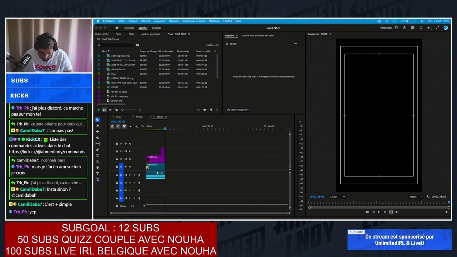Select the Type tool
Viewport: 457px width, 257px height.
97,173
